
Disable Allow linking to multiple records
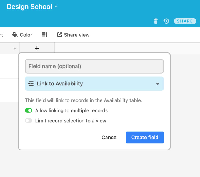[x=29, y=110]
